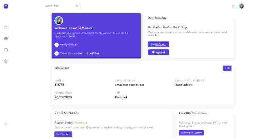Click the globe icon in the sidebar

[x=6, y=39]
